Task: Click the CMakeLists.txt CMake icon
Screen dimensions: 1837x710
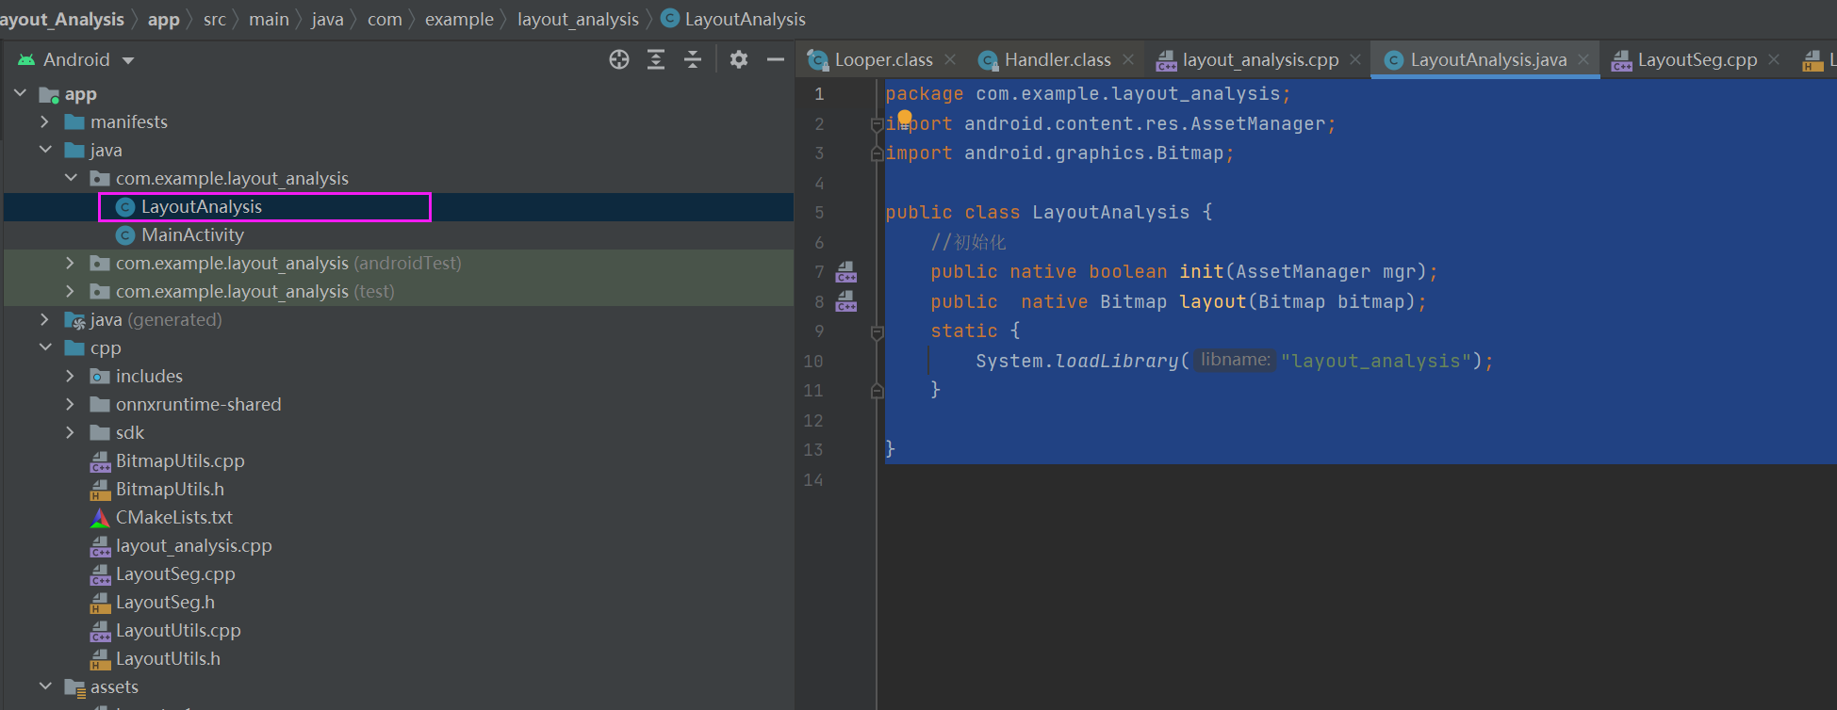Action: click(100, 517)
